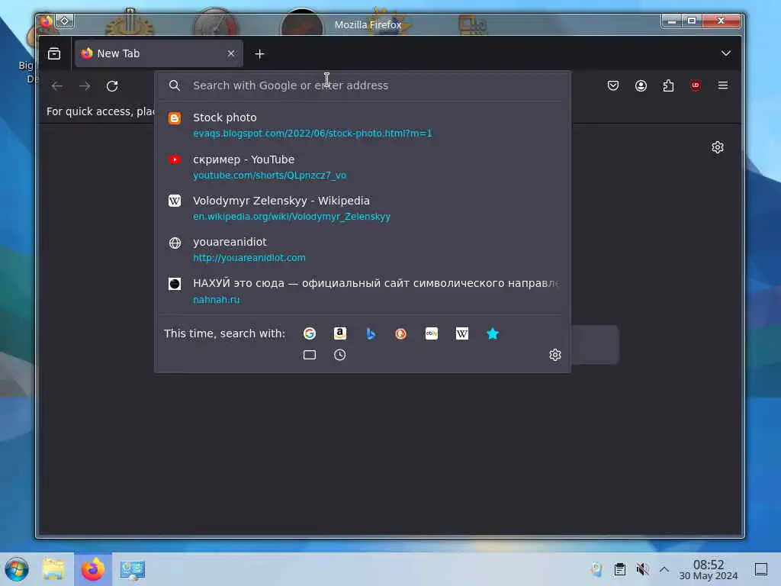
Task: Search in History clock icon
Action: (339, 355)
